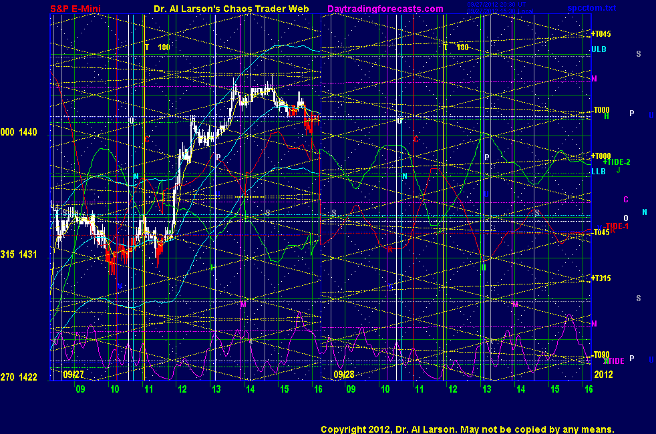Viewport: 656px width, 434px height.
Task: Select the red "-TIDE-1" legend label
Action: coord(616,226)
